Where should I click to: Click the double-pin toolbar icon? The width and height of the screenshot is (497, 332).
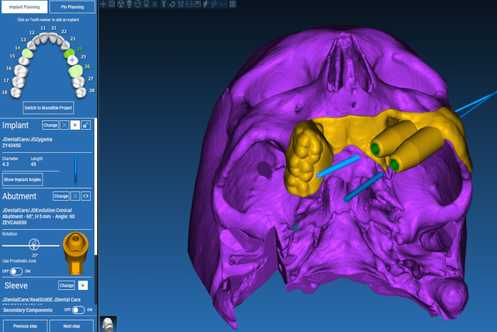point(181,4)
